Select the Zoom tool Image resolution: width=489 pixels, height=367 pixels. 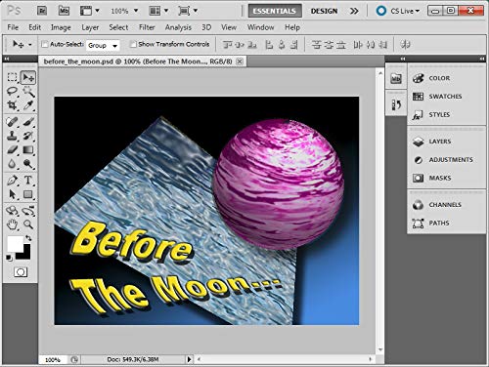[28, 224]
